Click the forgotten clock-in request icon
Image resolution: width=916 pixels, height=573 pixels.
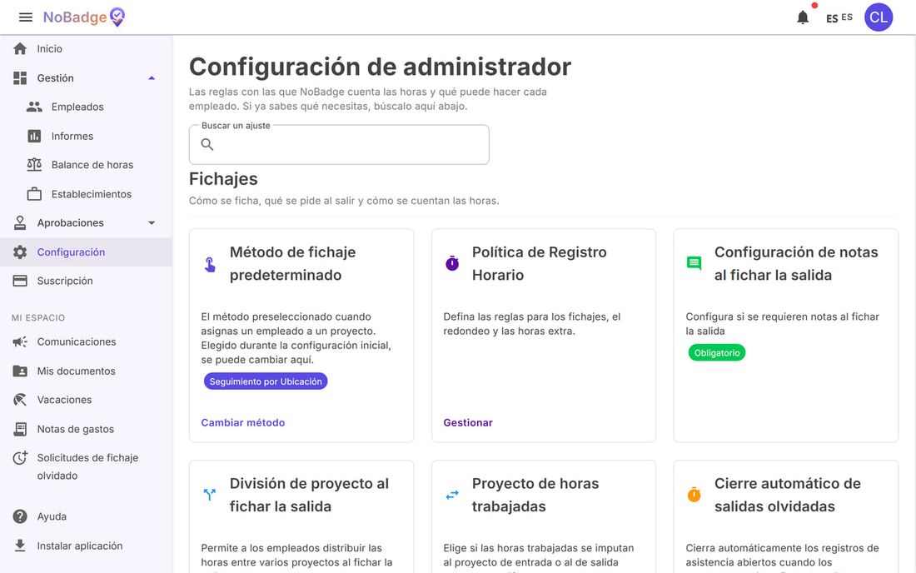pos(20,458)
